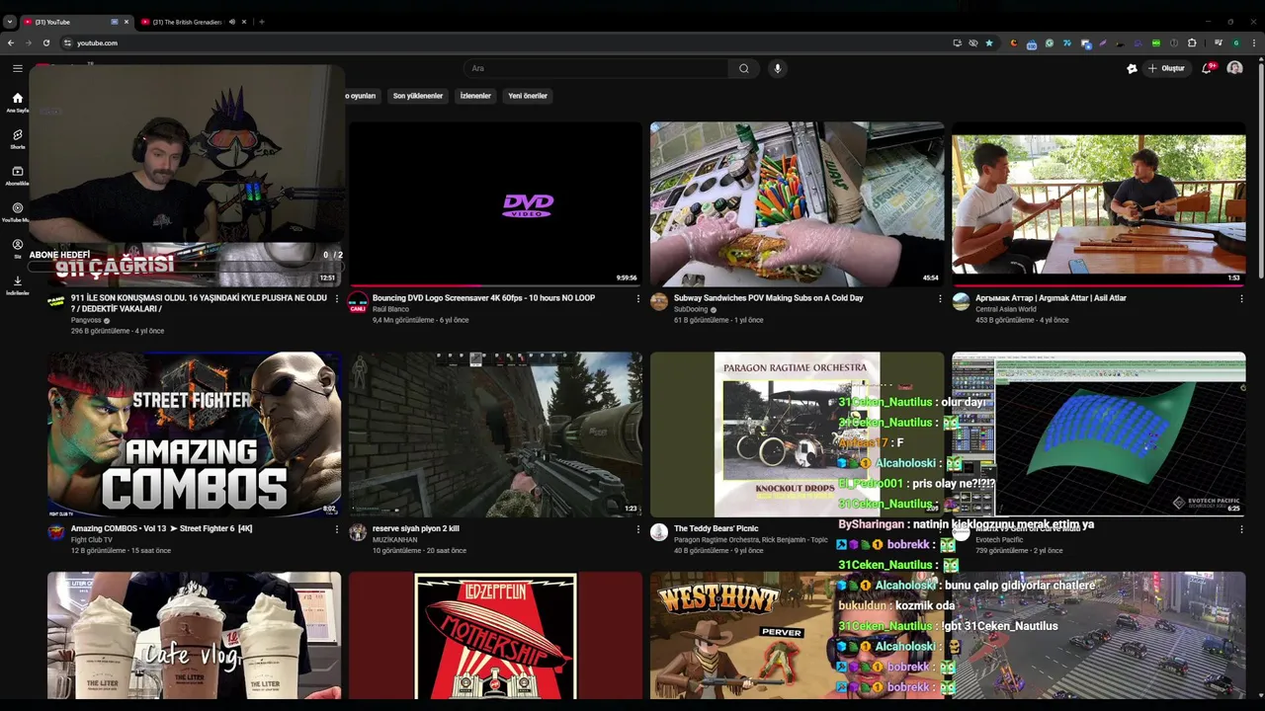Click the Raúl Blanco channel avatar
The width and height of the screenshot is (1265, 711).
[358, 302]
